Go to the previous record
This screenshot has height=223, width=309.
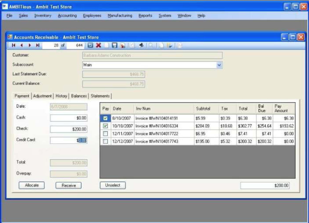[22, 45]
